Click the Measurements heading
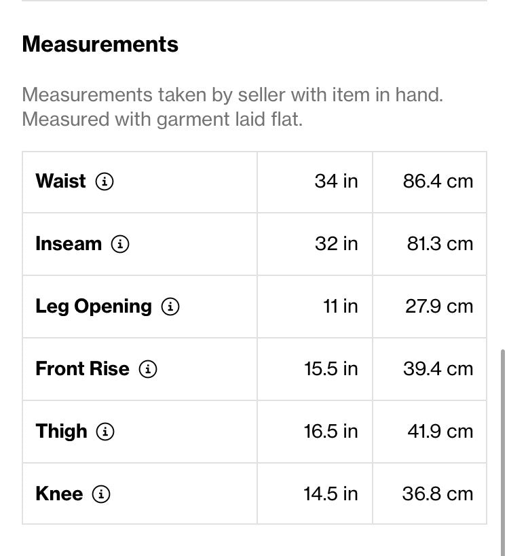This screenshot has height=556, width=509. pos(100,44)
